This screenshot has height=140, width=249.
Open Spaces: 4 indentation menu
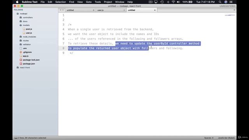point(209,138)
